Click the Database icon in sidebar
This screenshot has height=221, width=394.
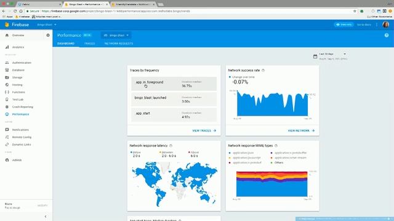(7, 70)
